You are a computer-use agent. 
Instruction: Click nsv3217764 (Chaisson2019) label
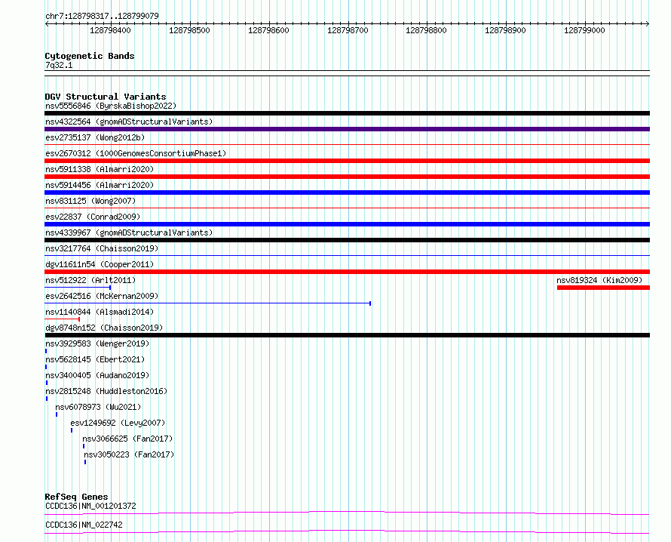click(102, 248)
